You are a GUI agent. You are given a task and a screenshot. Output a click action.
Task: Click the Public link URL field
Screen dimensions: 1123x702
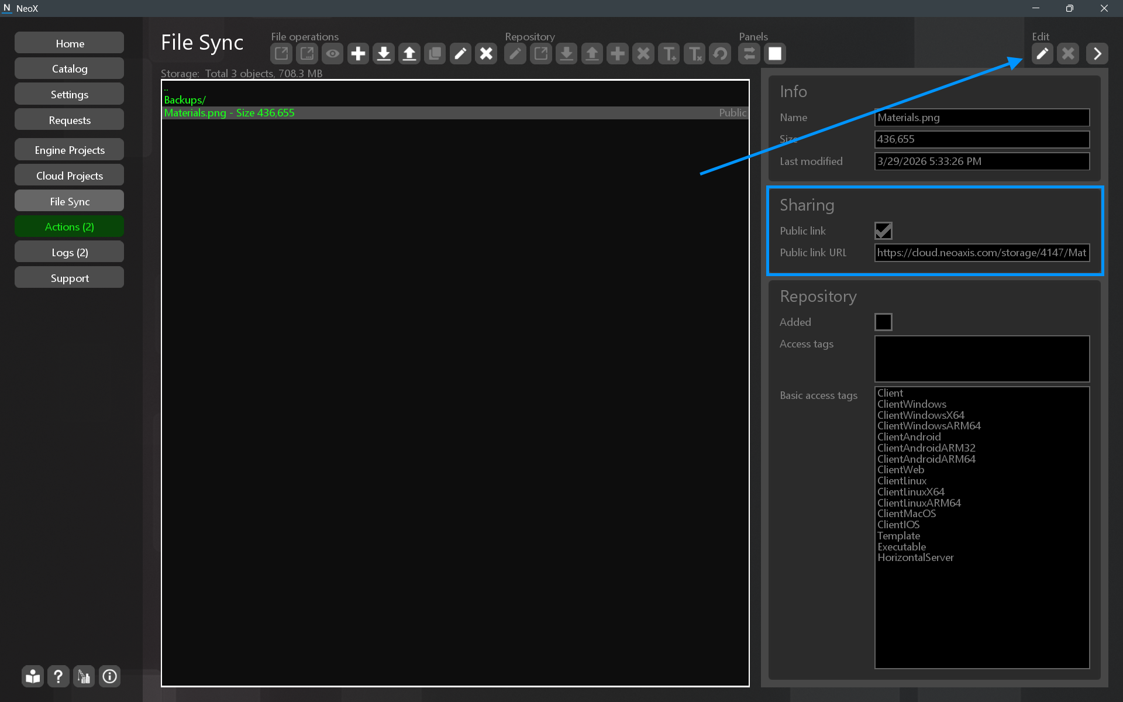[x=981, y=253]
